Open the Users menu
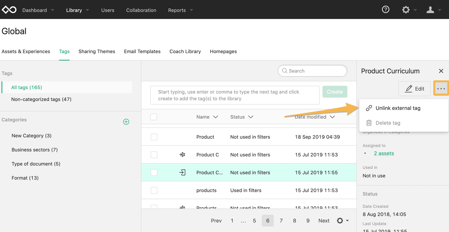449x232 pixels. (108, 10)
